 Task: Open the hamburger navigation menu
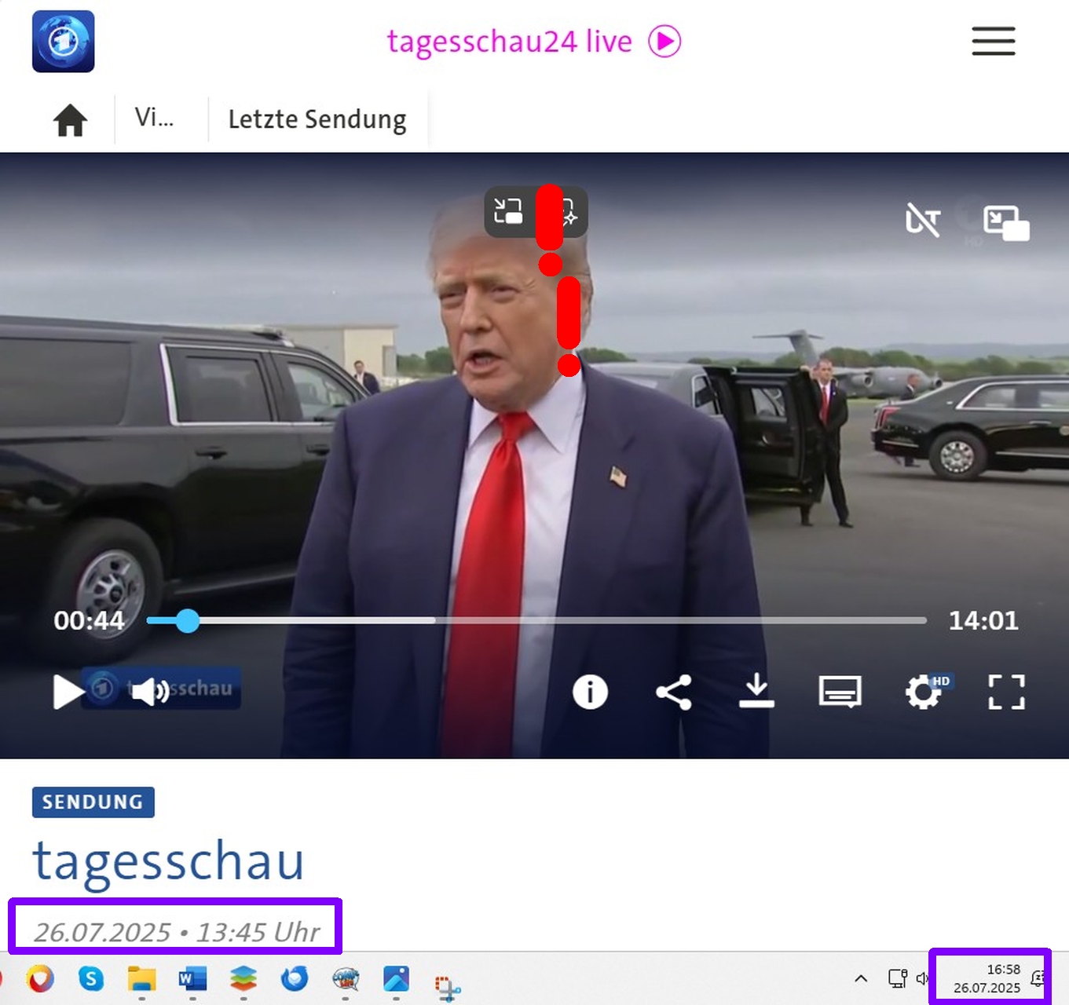tap(993, 42)
